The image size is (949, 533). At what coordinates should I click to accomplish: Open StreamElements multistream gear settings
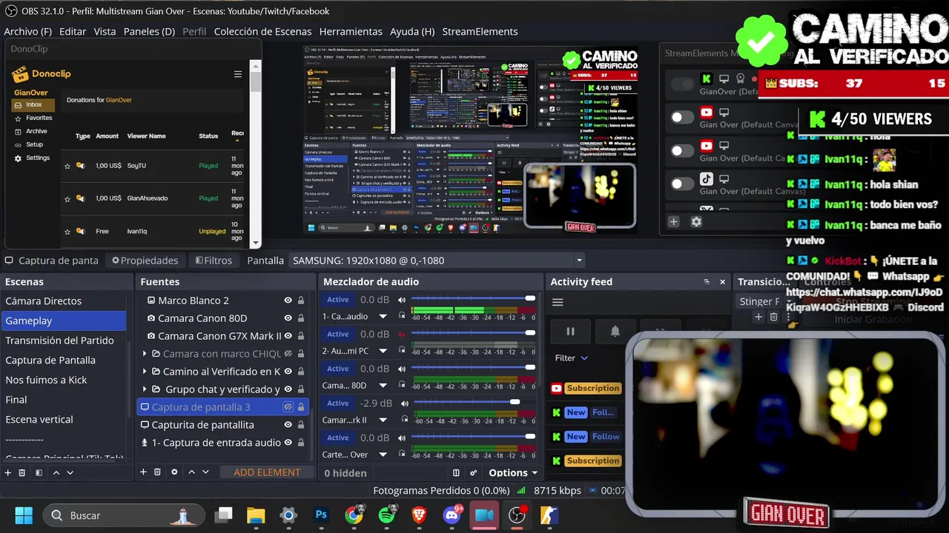click(x=696, y=221)
